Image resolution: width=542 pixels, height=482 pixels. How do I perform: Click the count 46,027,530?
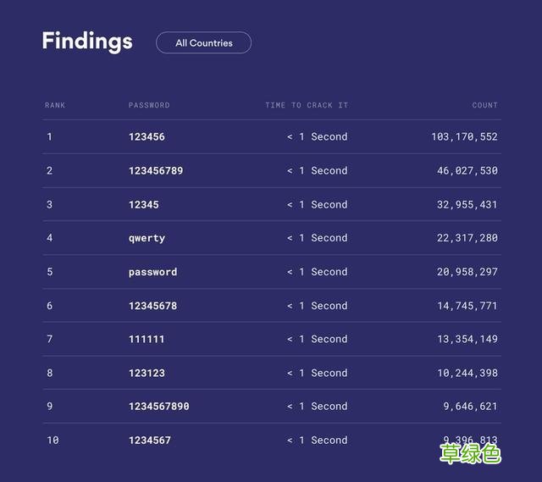tap(467, 170)
